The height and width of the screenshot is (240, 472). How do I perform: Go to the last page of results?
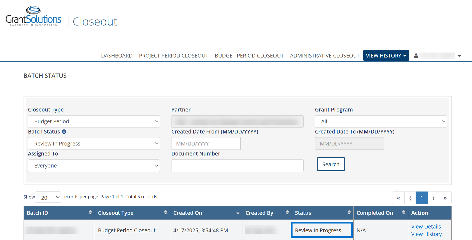(445, 198)
